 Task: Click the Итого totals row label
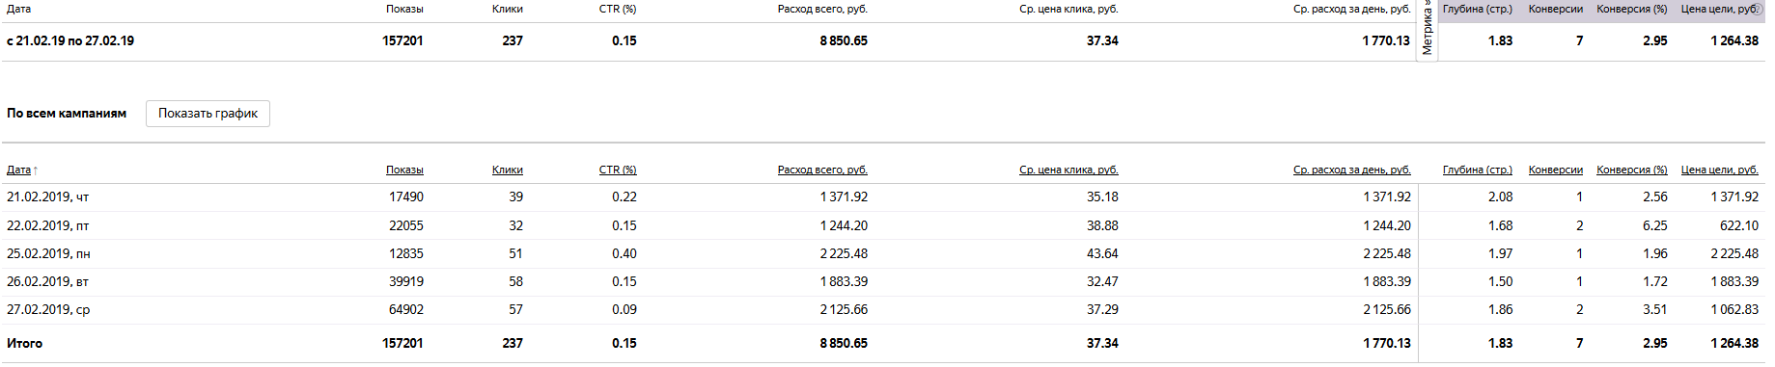click(x=25, y=344)
